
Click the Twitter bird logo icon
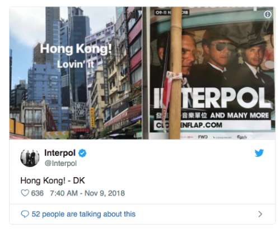tap(259, 153)
